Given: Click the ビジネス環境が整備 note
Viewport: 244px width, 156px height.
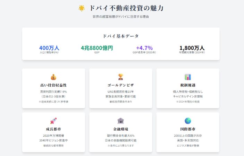Looking at the screenshot, I should click(x=188, y=146).
